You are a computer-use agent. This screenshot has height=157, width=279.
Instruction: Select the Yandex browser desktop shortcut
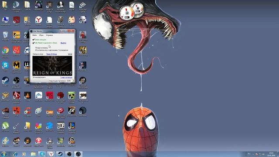click(x=38, y=21)
